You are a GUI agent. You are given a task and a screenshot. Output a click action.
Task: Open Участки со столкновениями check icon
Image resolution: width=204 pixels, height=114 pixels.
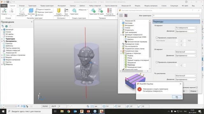[110, 10]
